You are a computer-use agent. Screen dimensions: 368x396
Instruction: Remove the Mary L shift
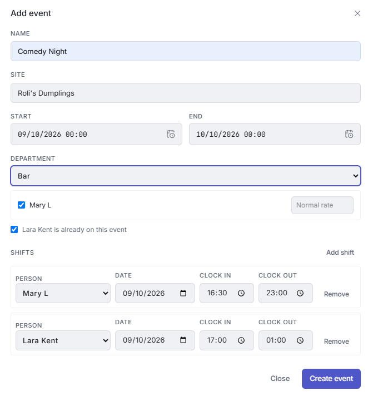pyautogui.click(x=336, y=294)
